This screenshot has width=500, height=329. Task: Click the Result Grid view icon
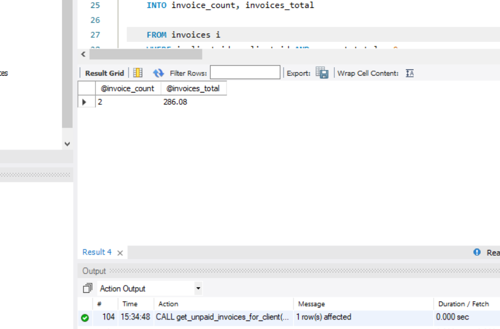coord(138,73)
